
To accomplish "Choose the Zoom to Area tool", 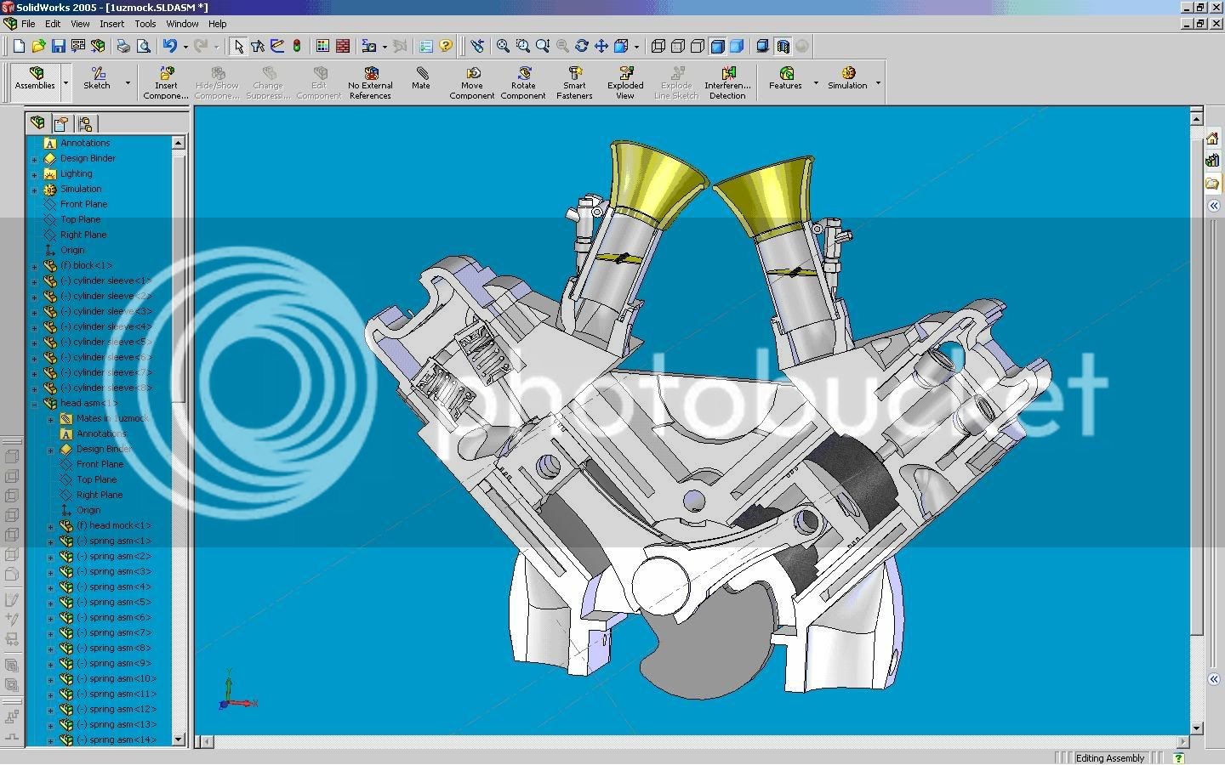I will [x=522, y=46].
